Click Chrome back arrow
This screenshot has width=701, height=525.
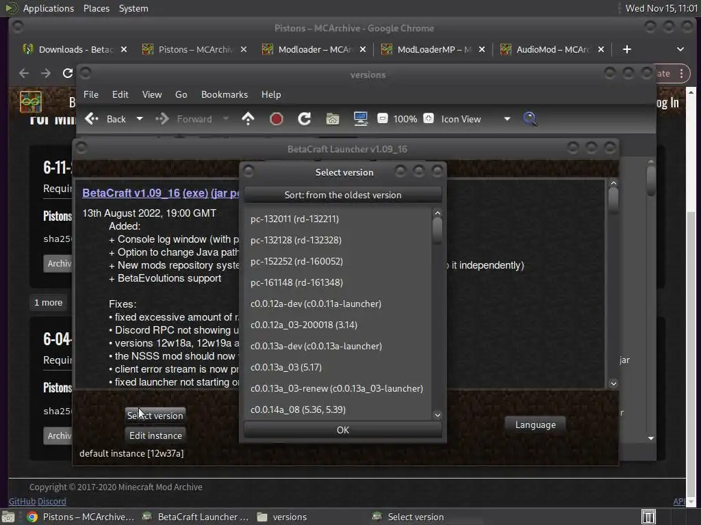tap(24, 73)
